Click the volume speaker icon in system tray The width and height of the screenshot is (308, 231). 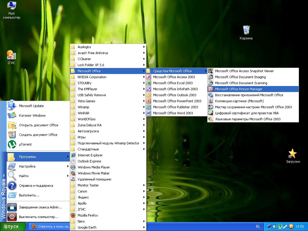[x=275, y=226]
